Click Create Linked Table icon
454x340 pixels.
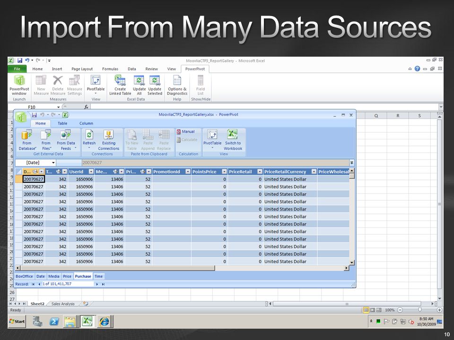click(120, 85)
